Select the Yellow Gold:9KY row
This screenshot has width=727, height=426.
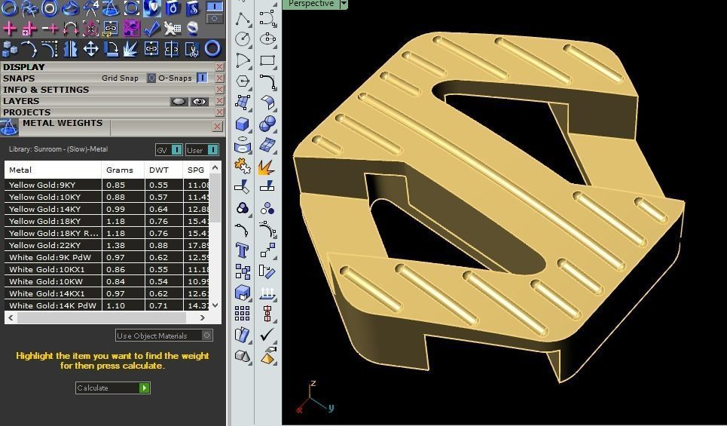pos(107,185)
